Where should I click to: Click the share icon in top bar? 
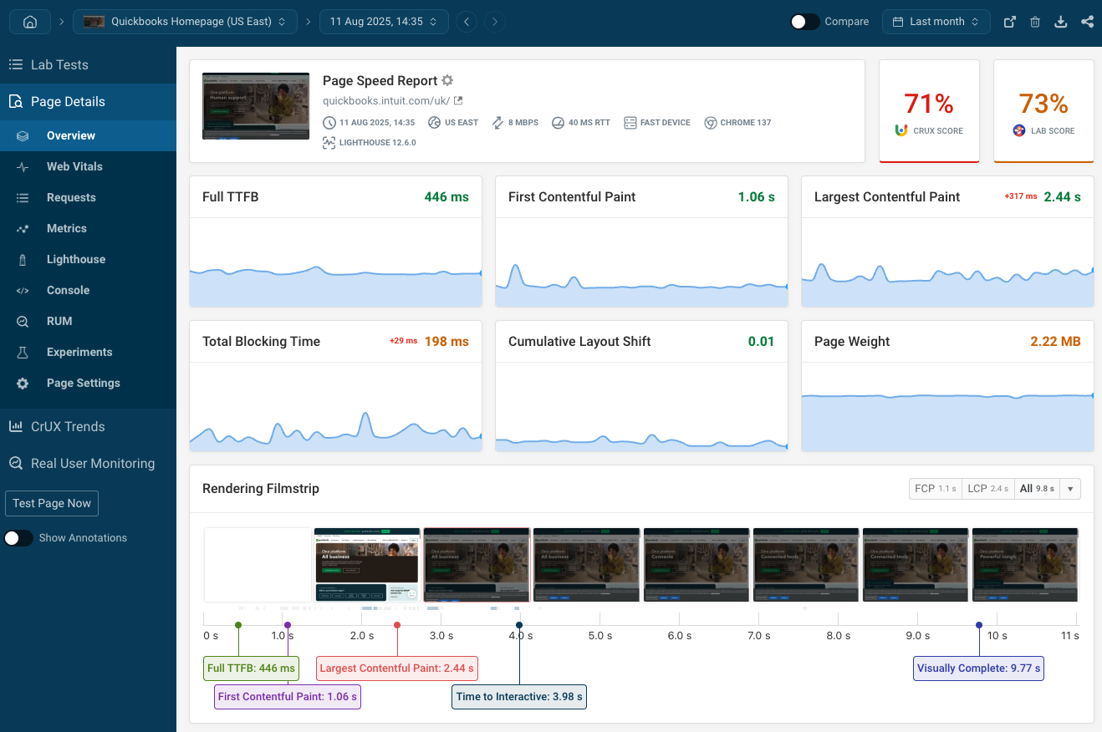[1087, 22]
